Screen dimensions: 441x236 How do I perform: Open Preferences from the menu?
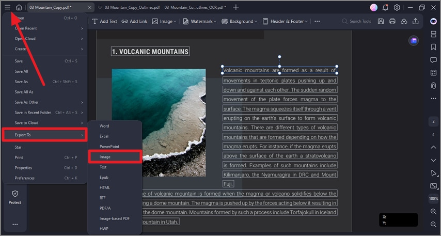click(x=45, y=178)
